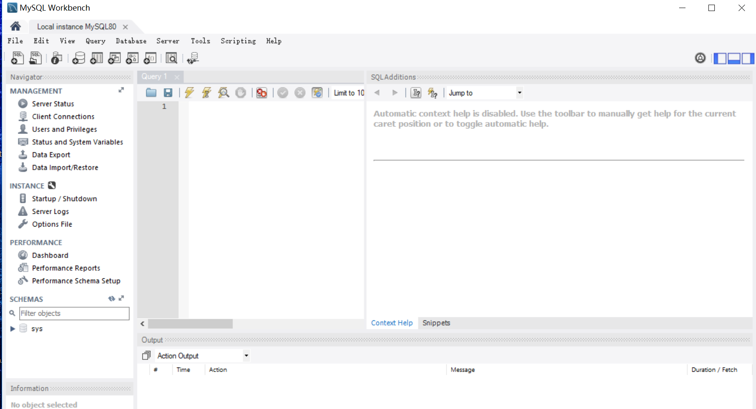Switch to the Context Help tab
Screen dimensions: 756x409
pos(392,323)
